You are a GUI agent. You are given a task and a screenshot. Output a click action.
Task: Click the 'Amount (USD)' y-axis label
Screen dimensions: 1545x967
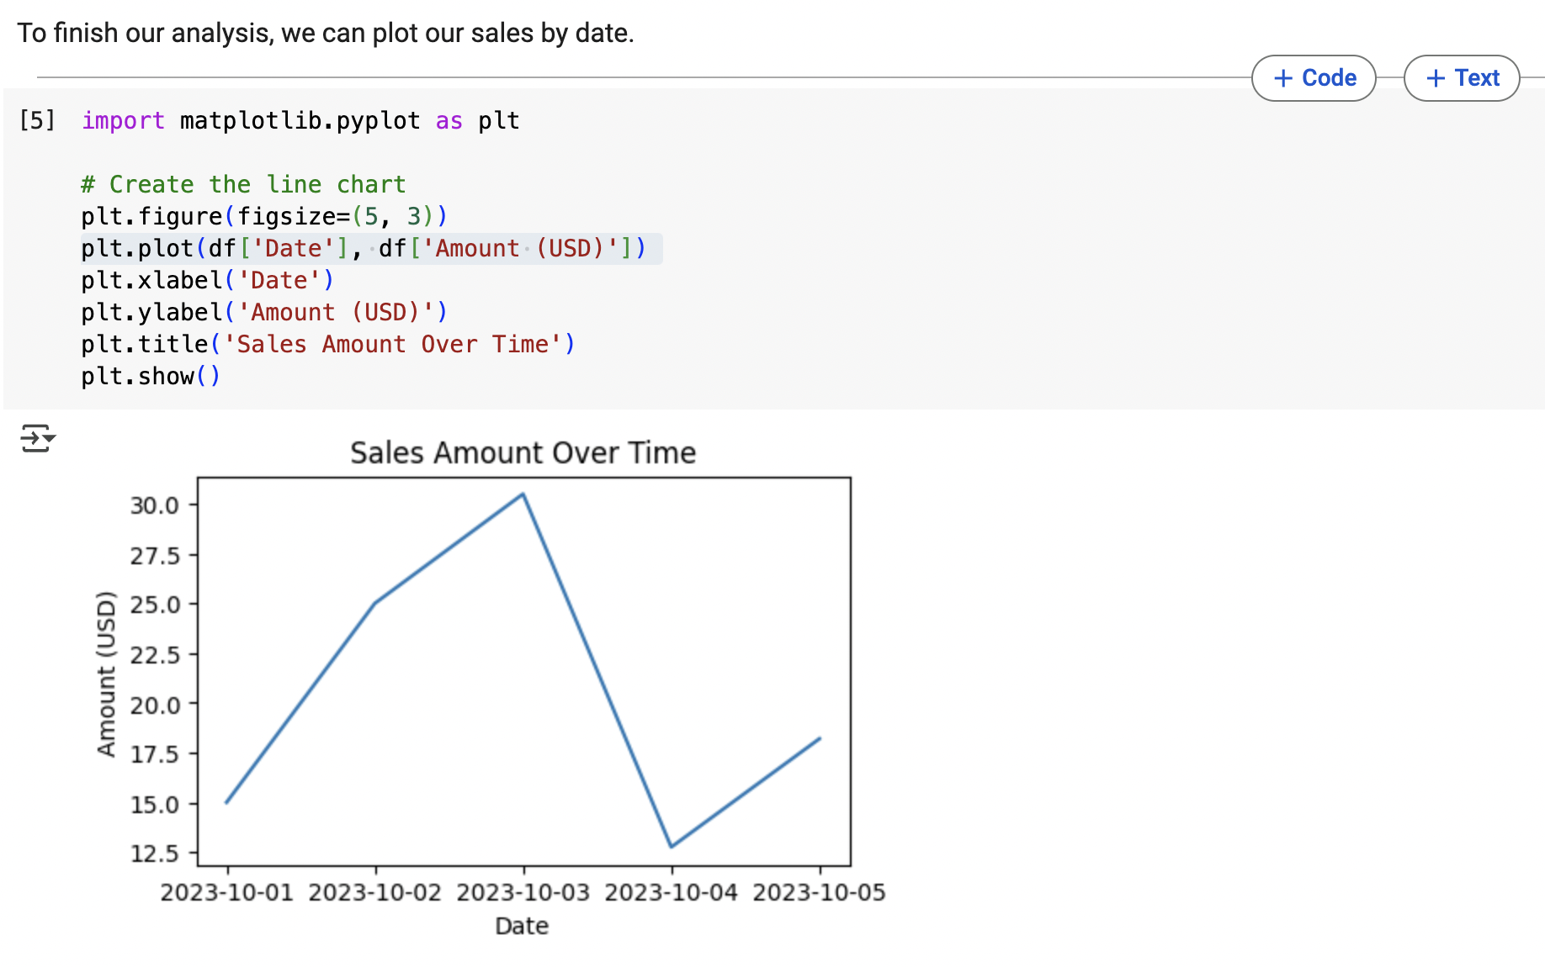pyautogui.click(x=106, y=674)
